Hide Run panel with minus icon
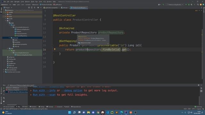Screen dimensions: 205x115 pyautogui.click(x=201, y=85)
